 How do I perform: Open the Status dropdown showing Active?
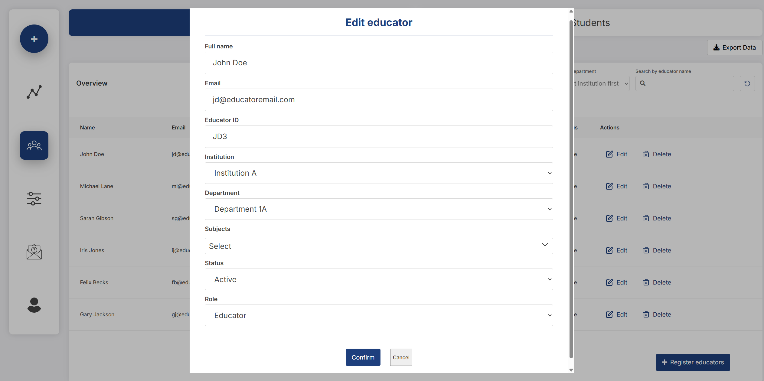point(379,279)
